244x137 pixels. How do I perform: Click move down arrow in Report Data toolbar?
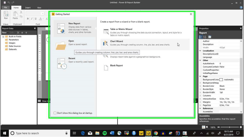[x=26, y=33]
